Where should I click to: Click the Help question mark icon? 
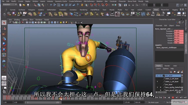coord(78,5)
